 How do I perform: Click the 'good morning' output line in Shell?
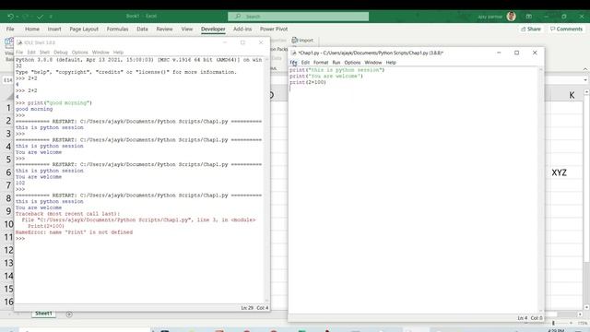coord(34,109)
